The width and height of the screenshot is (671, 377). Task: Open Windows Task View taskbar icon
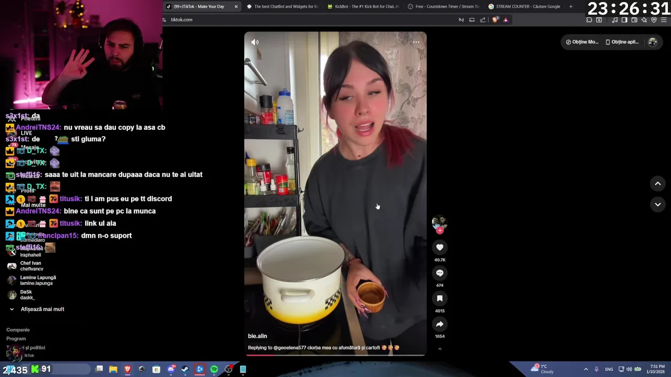99,369
